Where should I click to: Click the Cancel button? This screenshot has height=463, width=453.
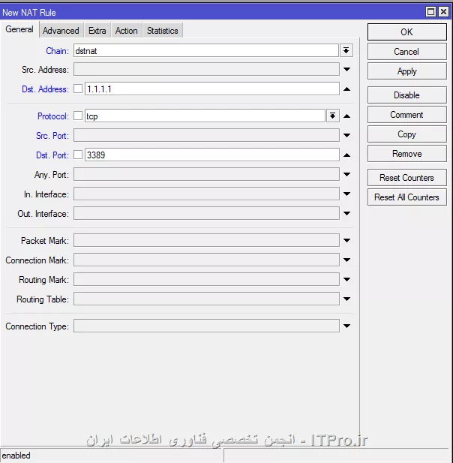point(406,52)
